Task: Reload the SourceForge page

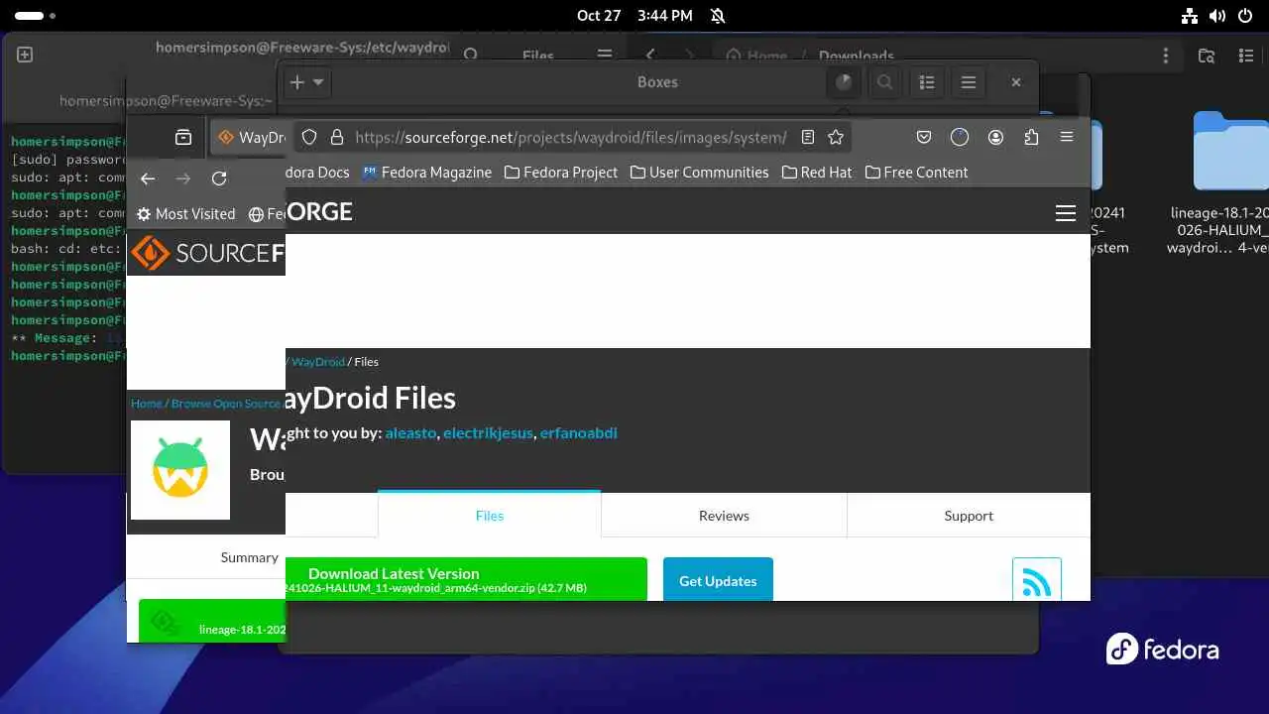Action: point(219,178)
